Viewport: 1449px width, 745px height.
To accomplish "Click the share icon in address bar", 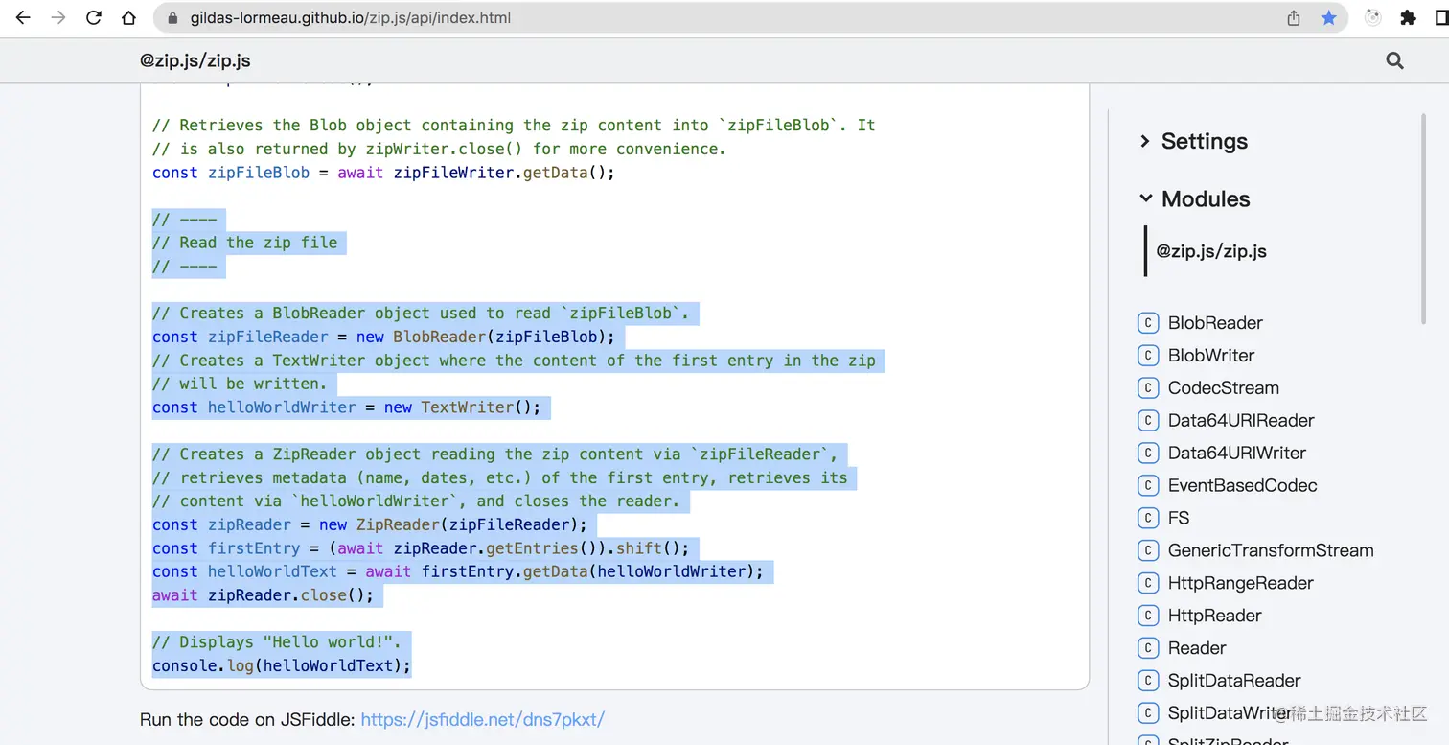I will click(x=1294, y=17).
